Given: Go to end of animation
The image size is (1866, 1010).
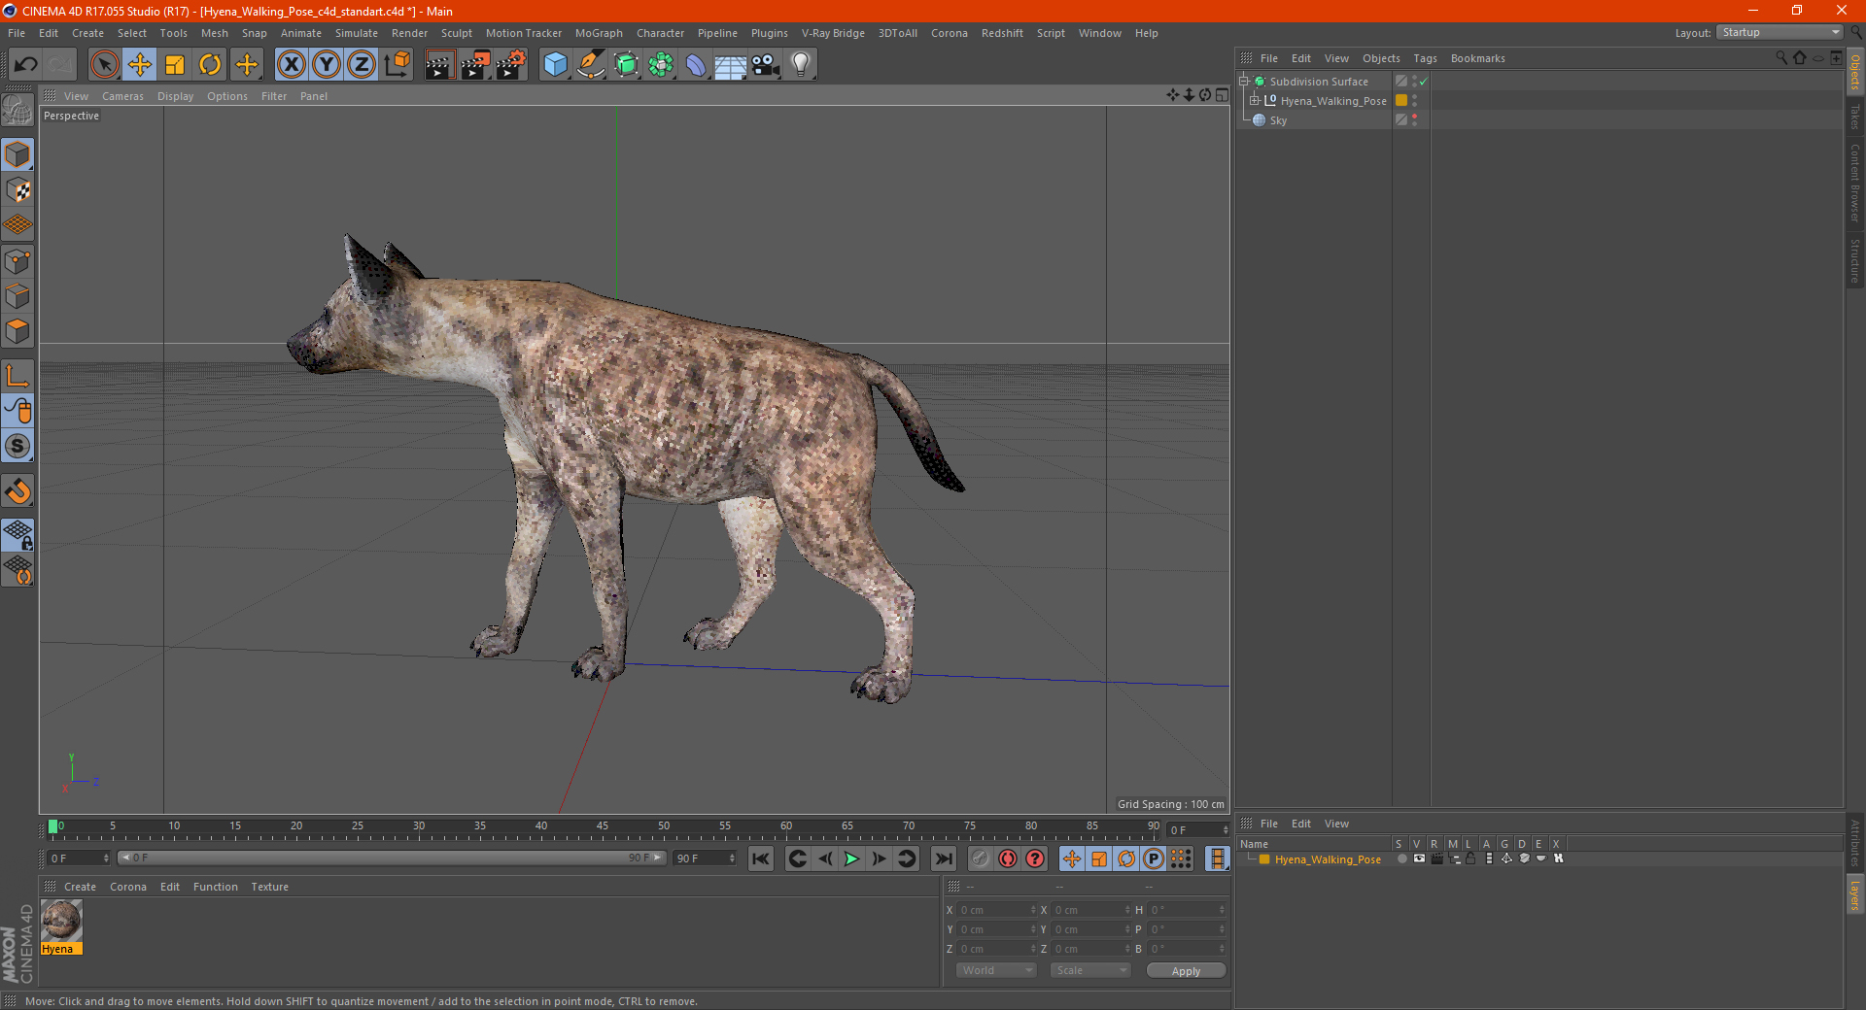Looking at the screenshot, I should coord(943,858).
